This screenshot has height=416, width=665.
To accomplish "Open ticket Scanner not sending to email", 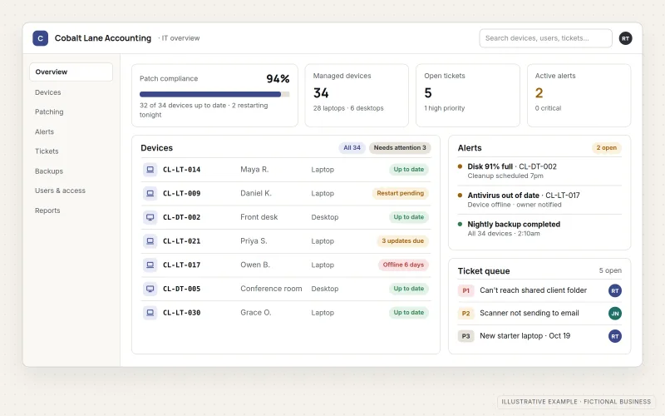I will coord(539,314).
